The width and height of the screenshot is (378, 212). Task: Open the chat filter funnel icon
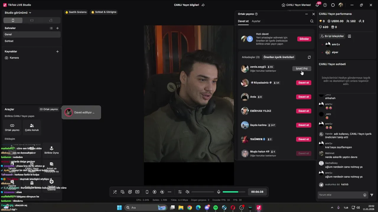click(x=372, y=195)
